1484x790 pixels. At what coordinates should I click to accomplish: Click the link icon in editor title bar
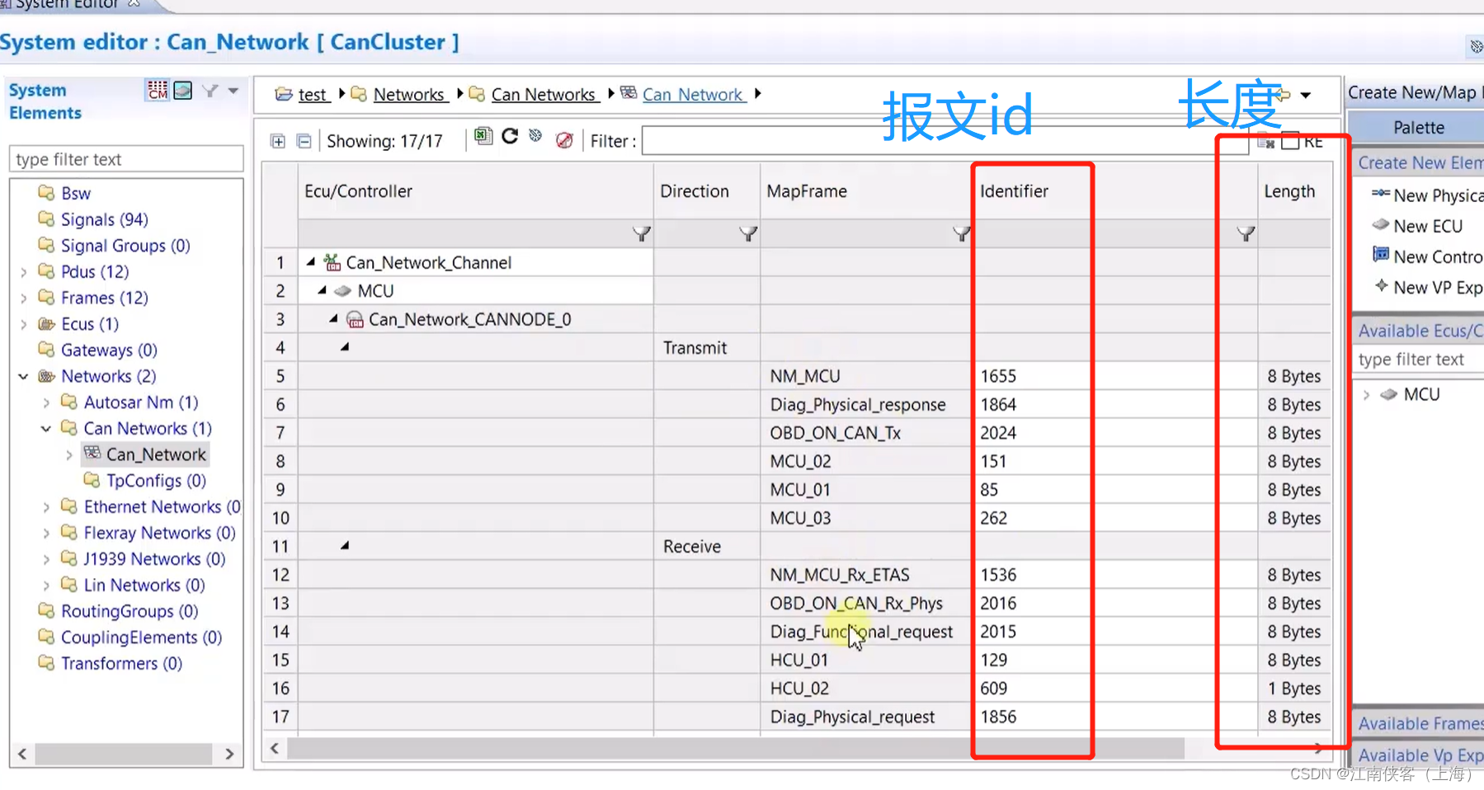click(1476, 47)
